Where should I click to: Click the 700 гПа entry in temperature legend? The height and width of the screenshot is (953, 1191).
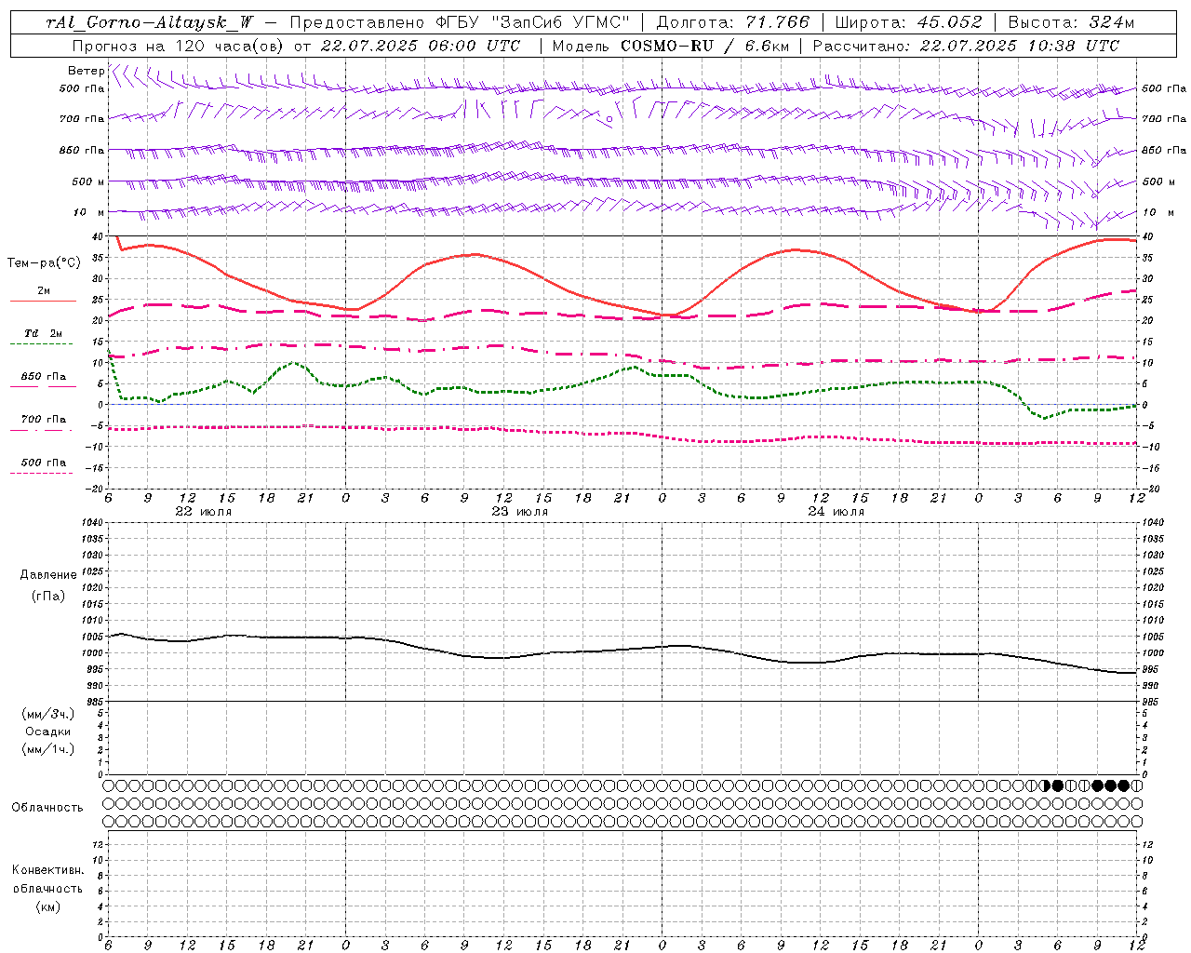pos(44,419)
